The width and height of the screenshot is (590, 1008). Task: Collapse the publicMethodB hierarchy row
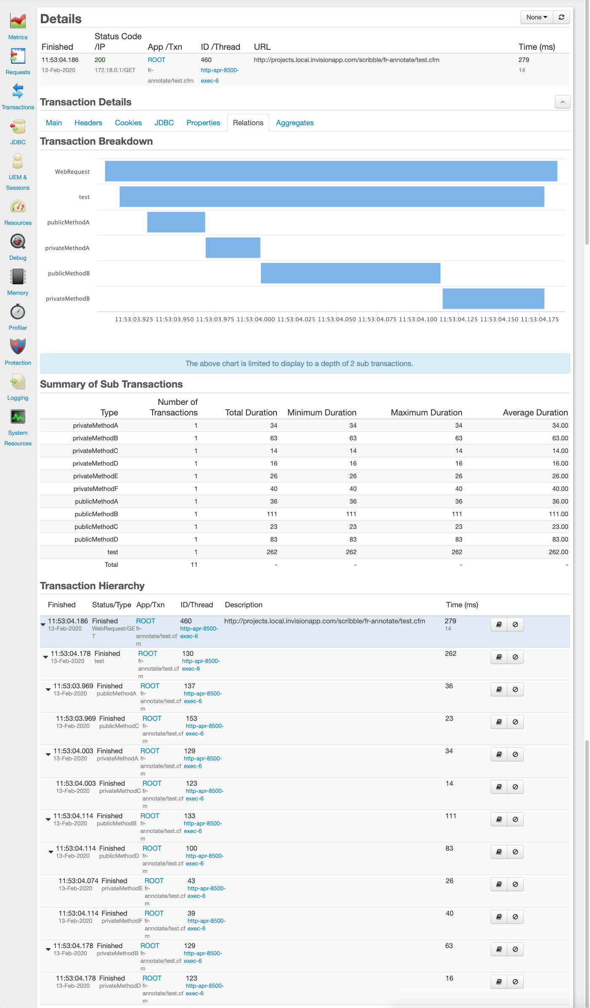point(48,819)
